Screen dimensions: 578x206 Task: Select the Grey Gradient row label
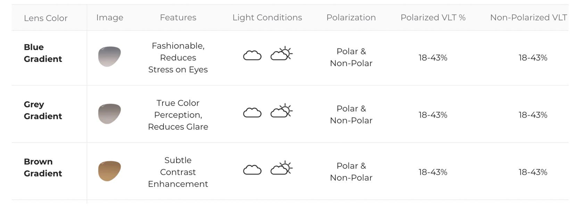[43, 110]
